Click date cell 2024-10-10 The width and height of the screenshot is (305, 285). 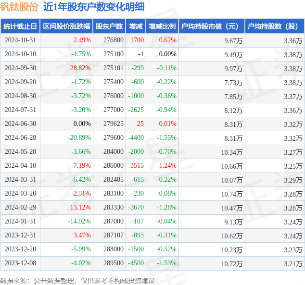click(20, 54)
